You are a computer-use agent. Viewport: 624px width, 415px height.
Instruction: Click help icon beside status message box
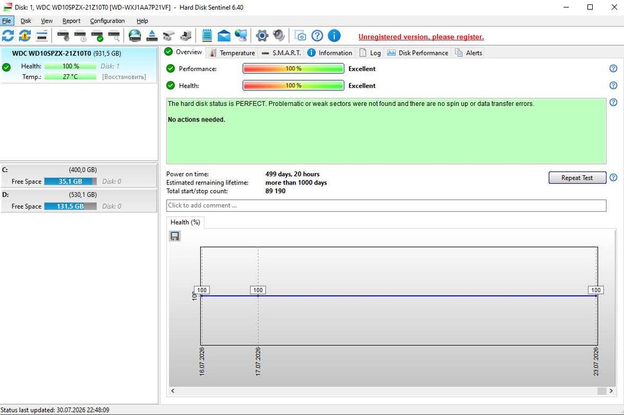(x=613, y=102)
